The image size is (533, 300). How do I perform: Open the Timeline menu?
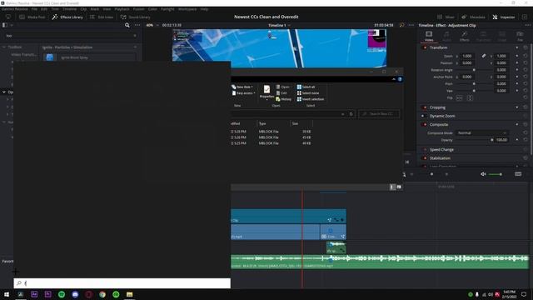tap(69, 9)
